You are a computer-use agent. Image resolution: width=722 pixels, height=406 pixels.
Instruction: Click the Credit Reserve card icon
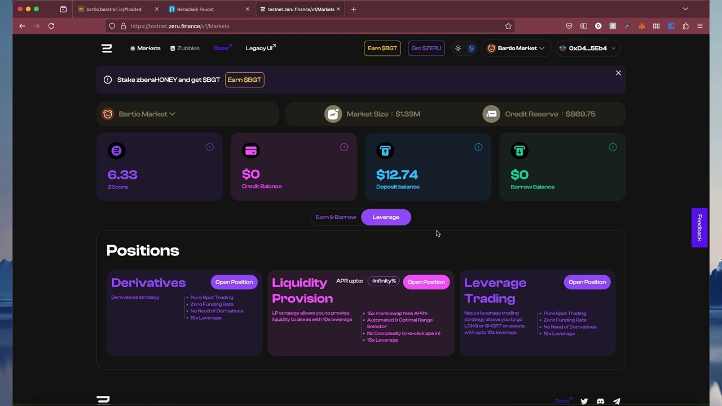tap(491, 114)
